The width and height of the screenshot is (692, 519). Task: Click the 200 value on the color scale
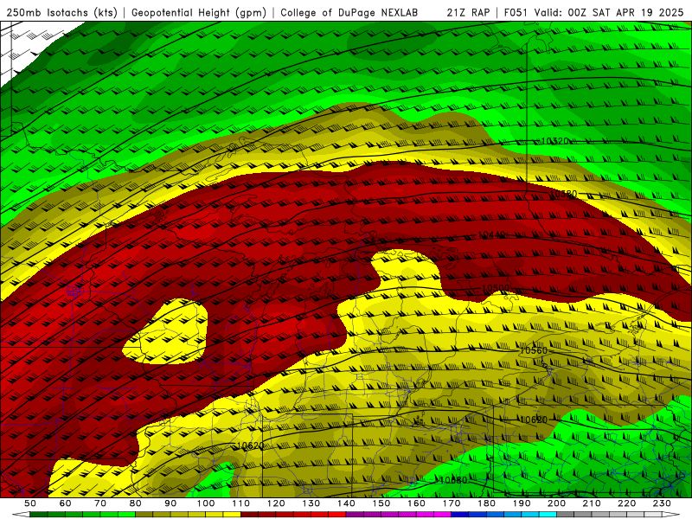click(x=556, y=503)
